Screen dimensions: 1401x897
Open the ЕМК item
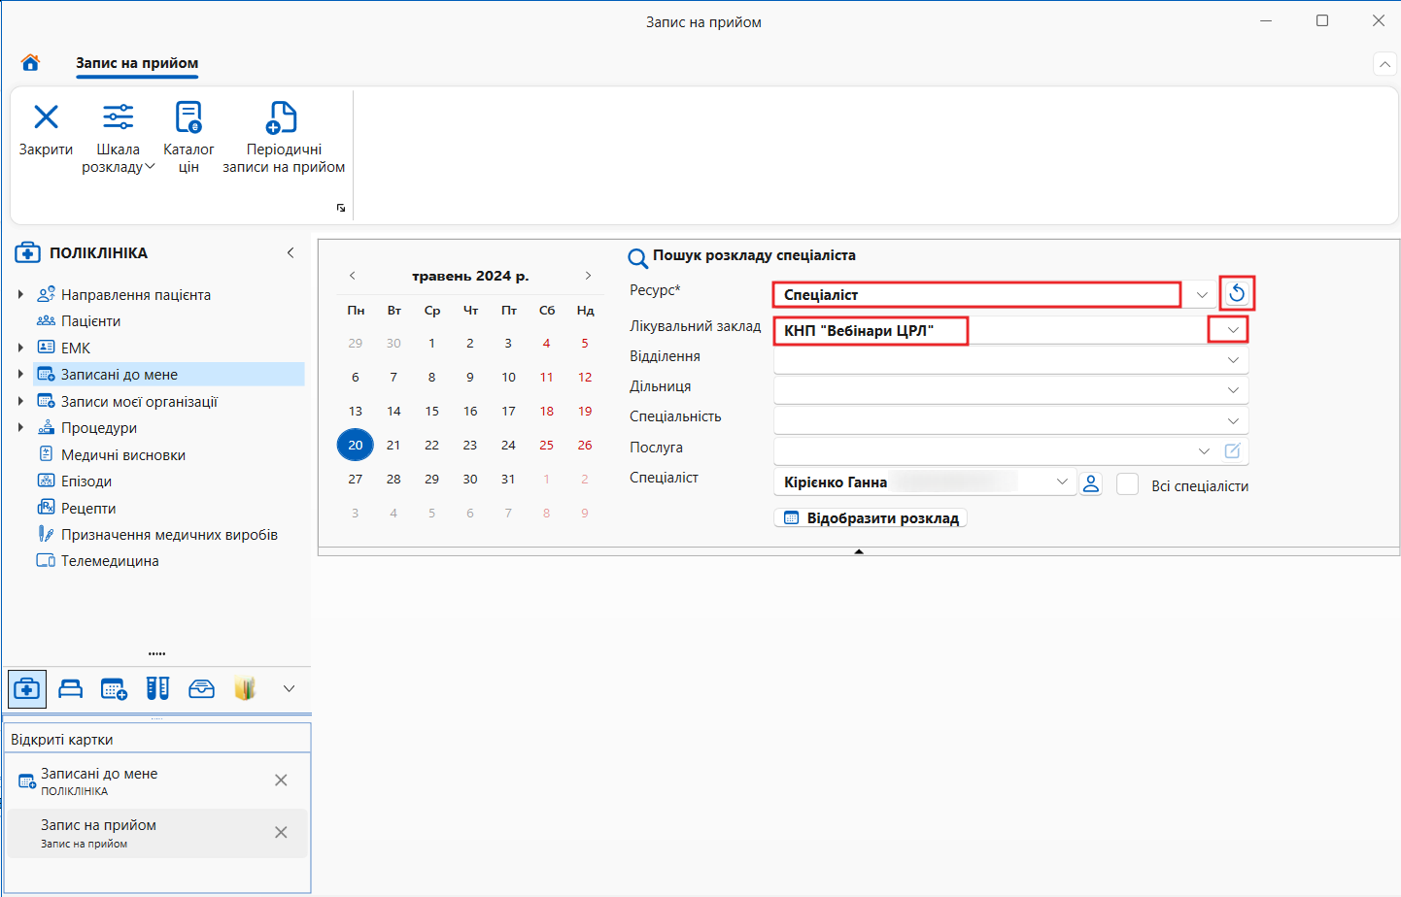[76, 348]
